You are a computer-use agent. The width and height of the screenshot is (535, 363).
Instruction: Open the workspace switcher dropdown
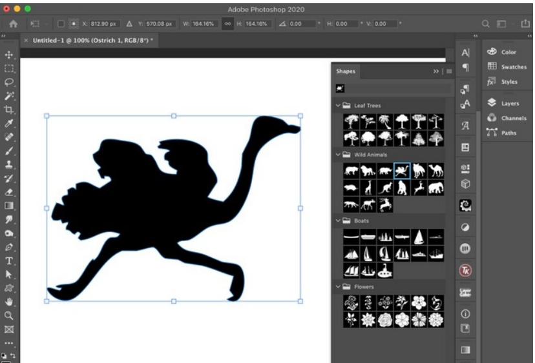[501, 24]
